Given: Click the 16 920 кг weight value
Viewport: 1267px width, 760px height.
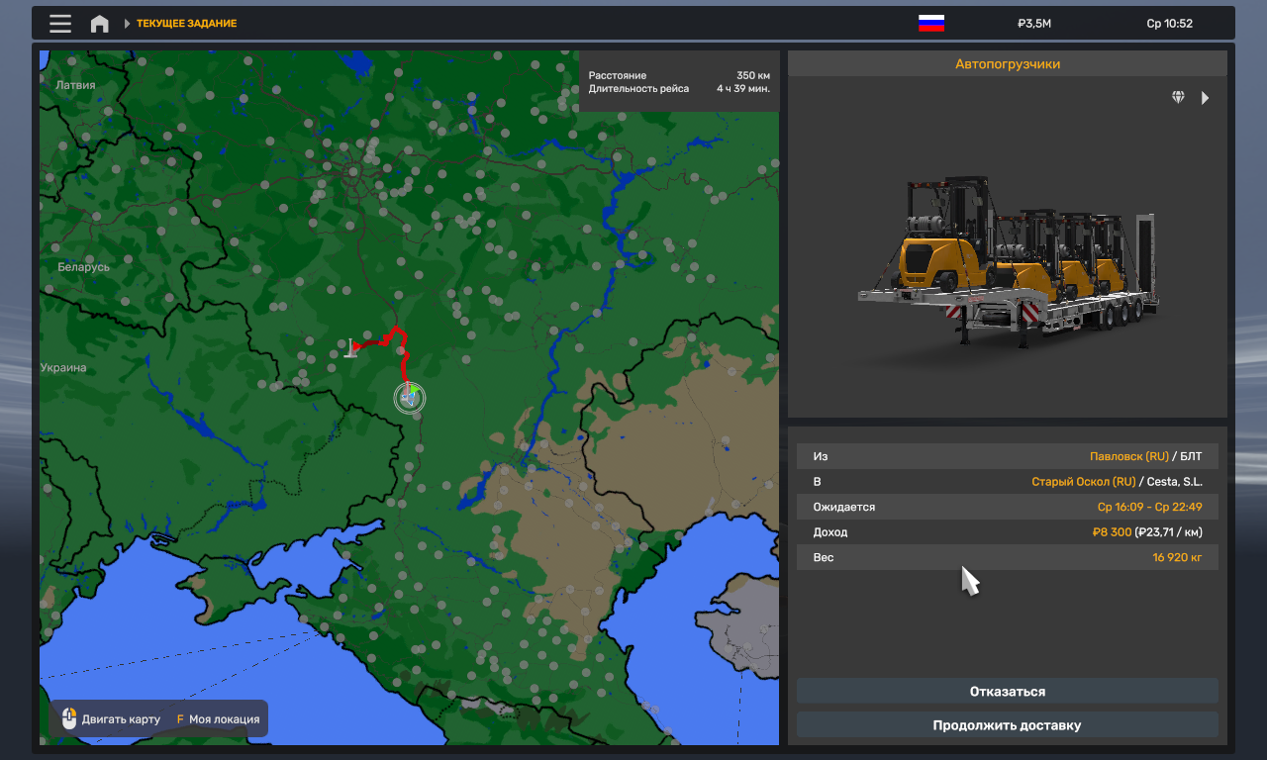Looking at the screenshot, I should click(x=1178, y=558).
